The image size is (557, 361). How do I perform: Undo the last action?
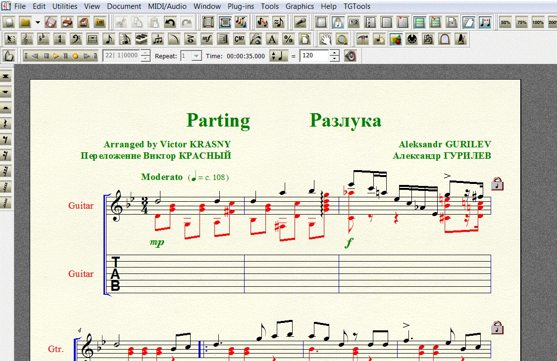point(170,23)
